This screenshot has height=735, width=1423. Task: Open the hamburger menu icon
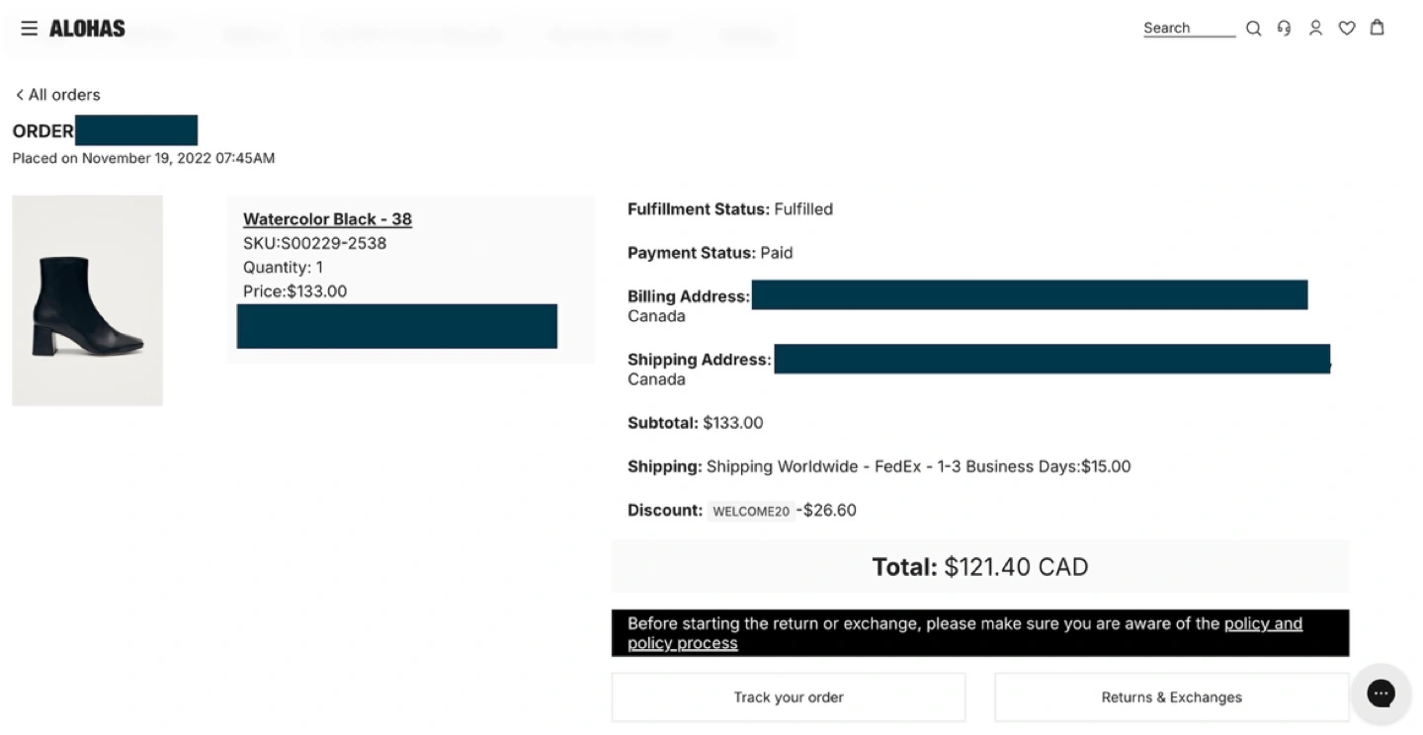coord(29,28)
